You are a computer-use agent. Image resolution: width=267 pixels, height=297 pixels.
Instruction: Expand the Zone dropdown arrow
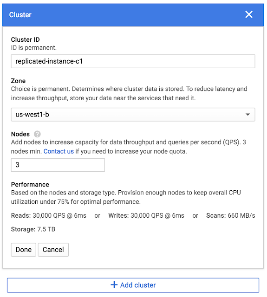coord(247,115)
